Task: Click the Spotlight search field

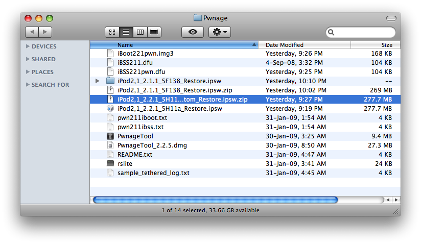Action: tap(364, 32)
